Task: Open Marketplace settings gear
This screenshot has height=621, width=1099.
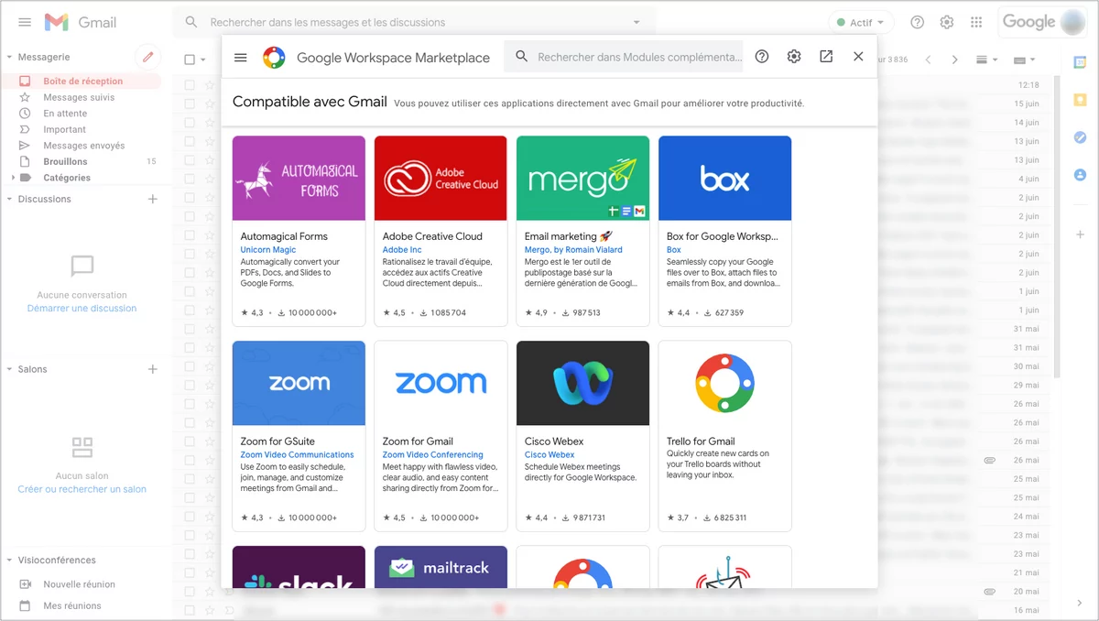Action: tap(794, 57)
